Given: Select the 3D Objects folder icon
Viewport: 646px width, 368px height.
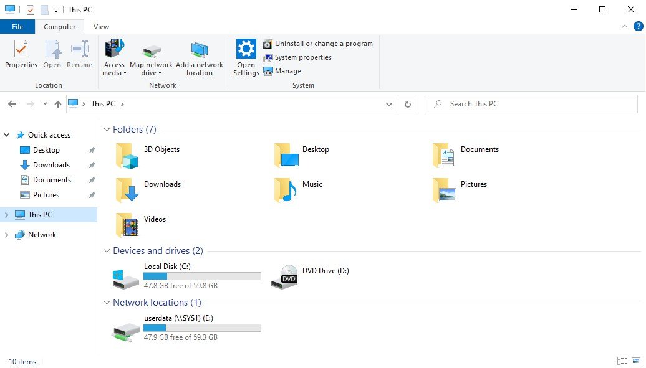Looking at the screenshot, I should 127,156.
